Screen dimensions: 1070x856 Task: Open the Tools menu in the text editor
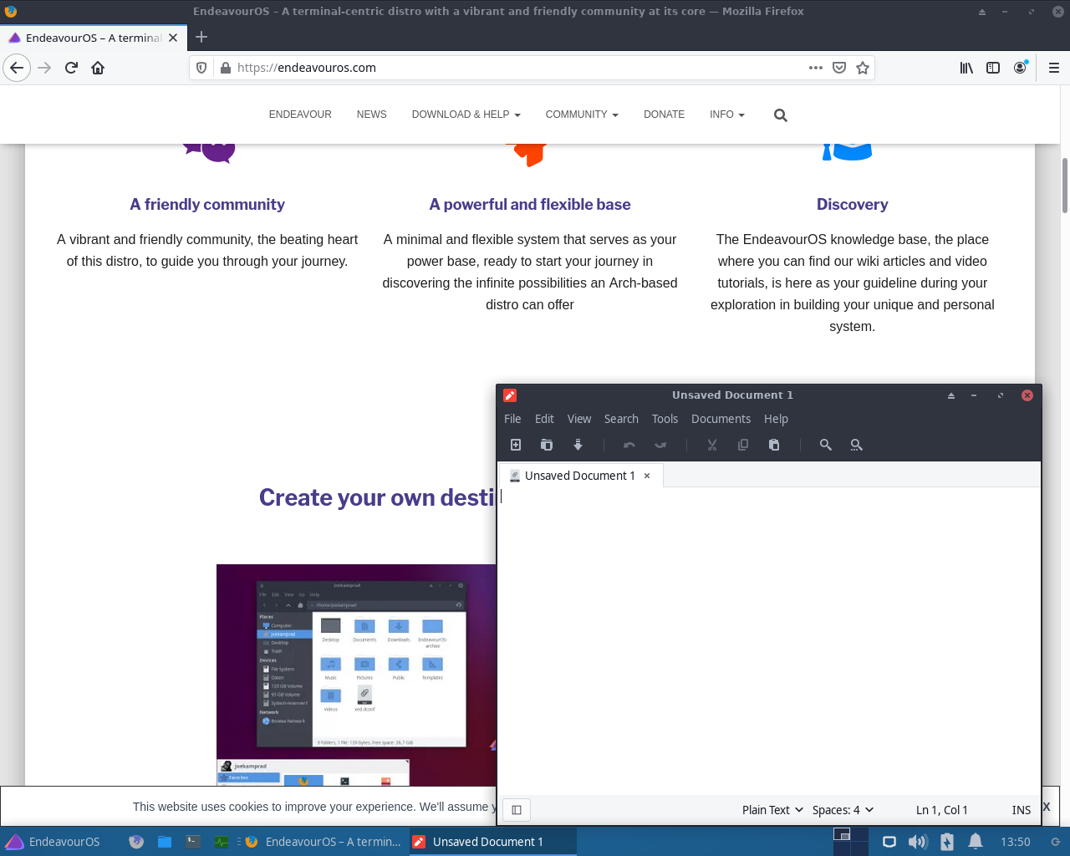(665, 419)
